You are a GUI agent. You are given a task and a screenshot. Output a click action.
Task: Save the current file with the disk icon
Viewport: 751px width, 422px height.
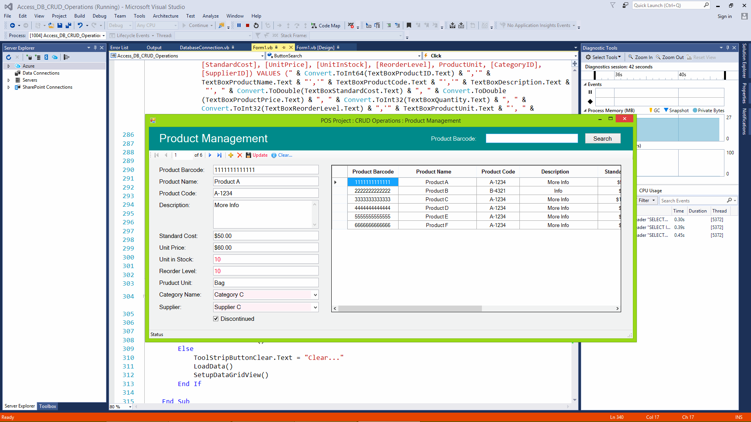(60, 25)
